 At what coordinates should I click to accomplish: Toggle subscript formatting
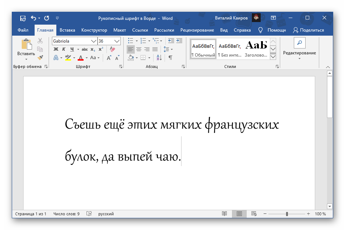(93, 49)
